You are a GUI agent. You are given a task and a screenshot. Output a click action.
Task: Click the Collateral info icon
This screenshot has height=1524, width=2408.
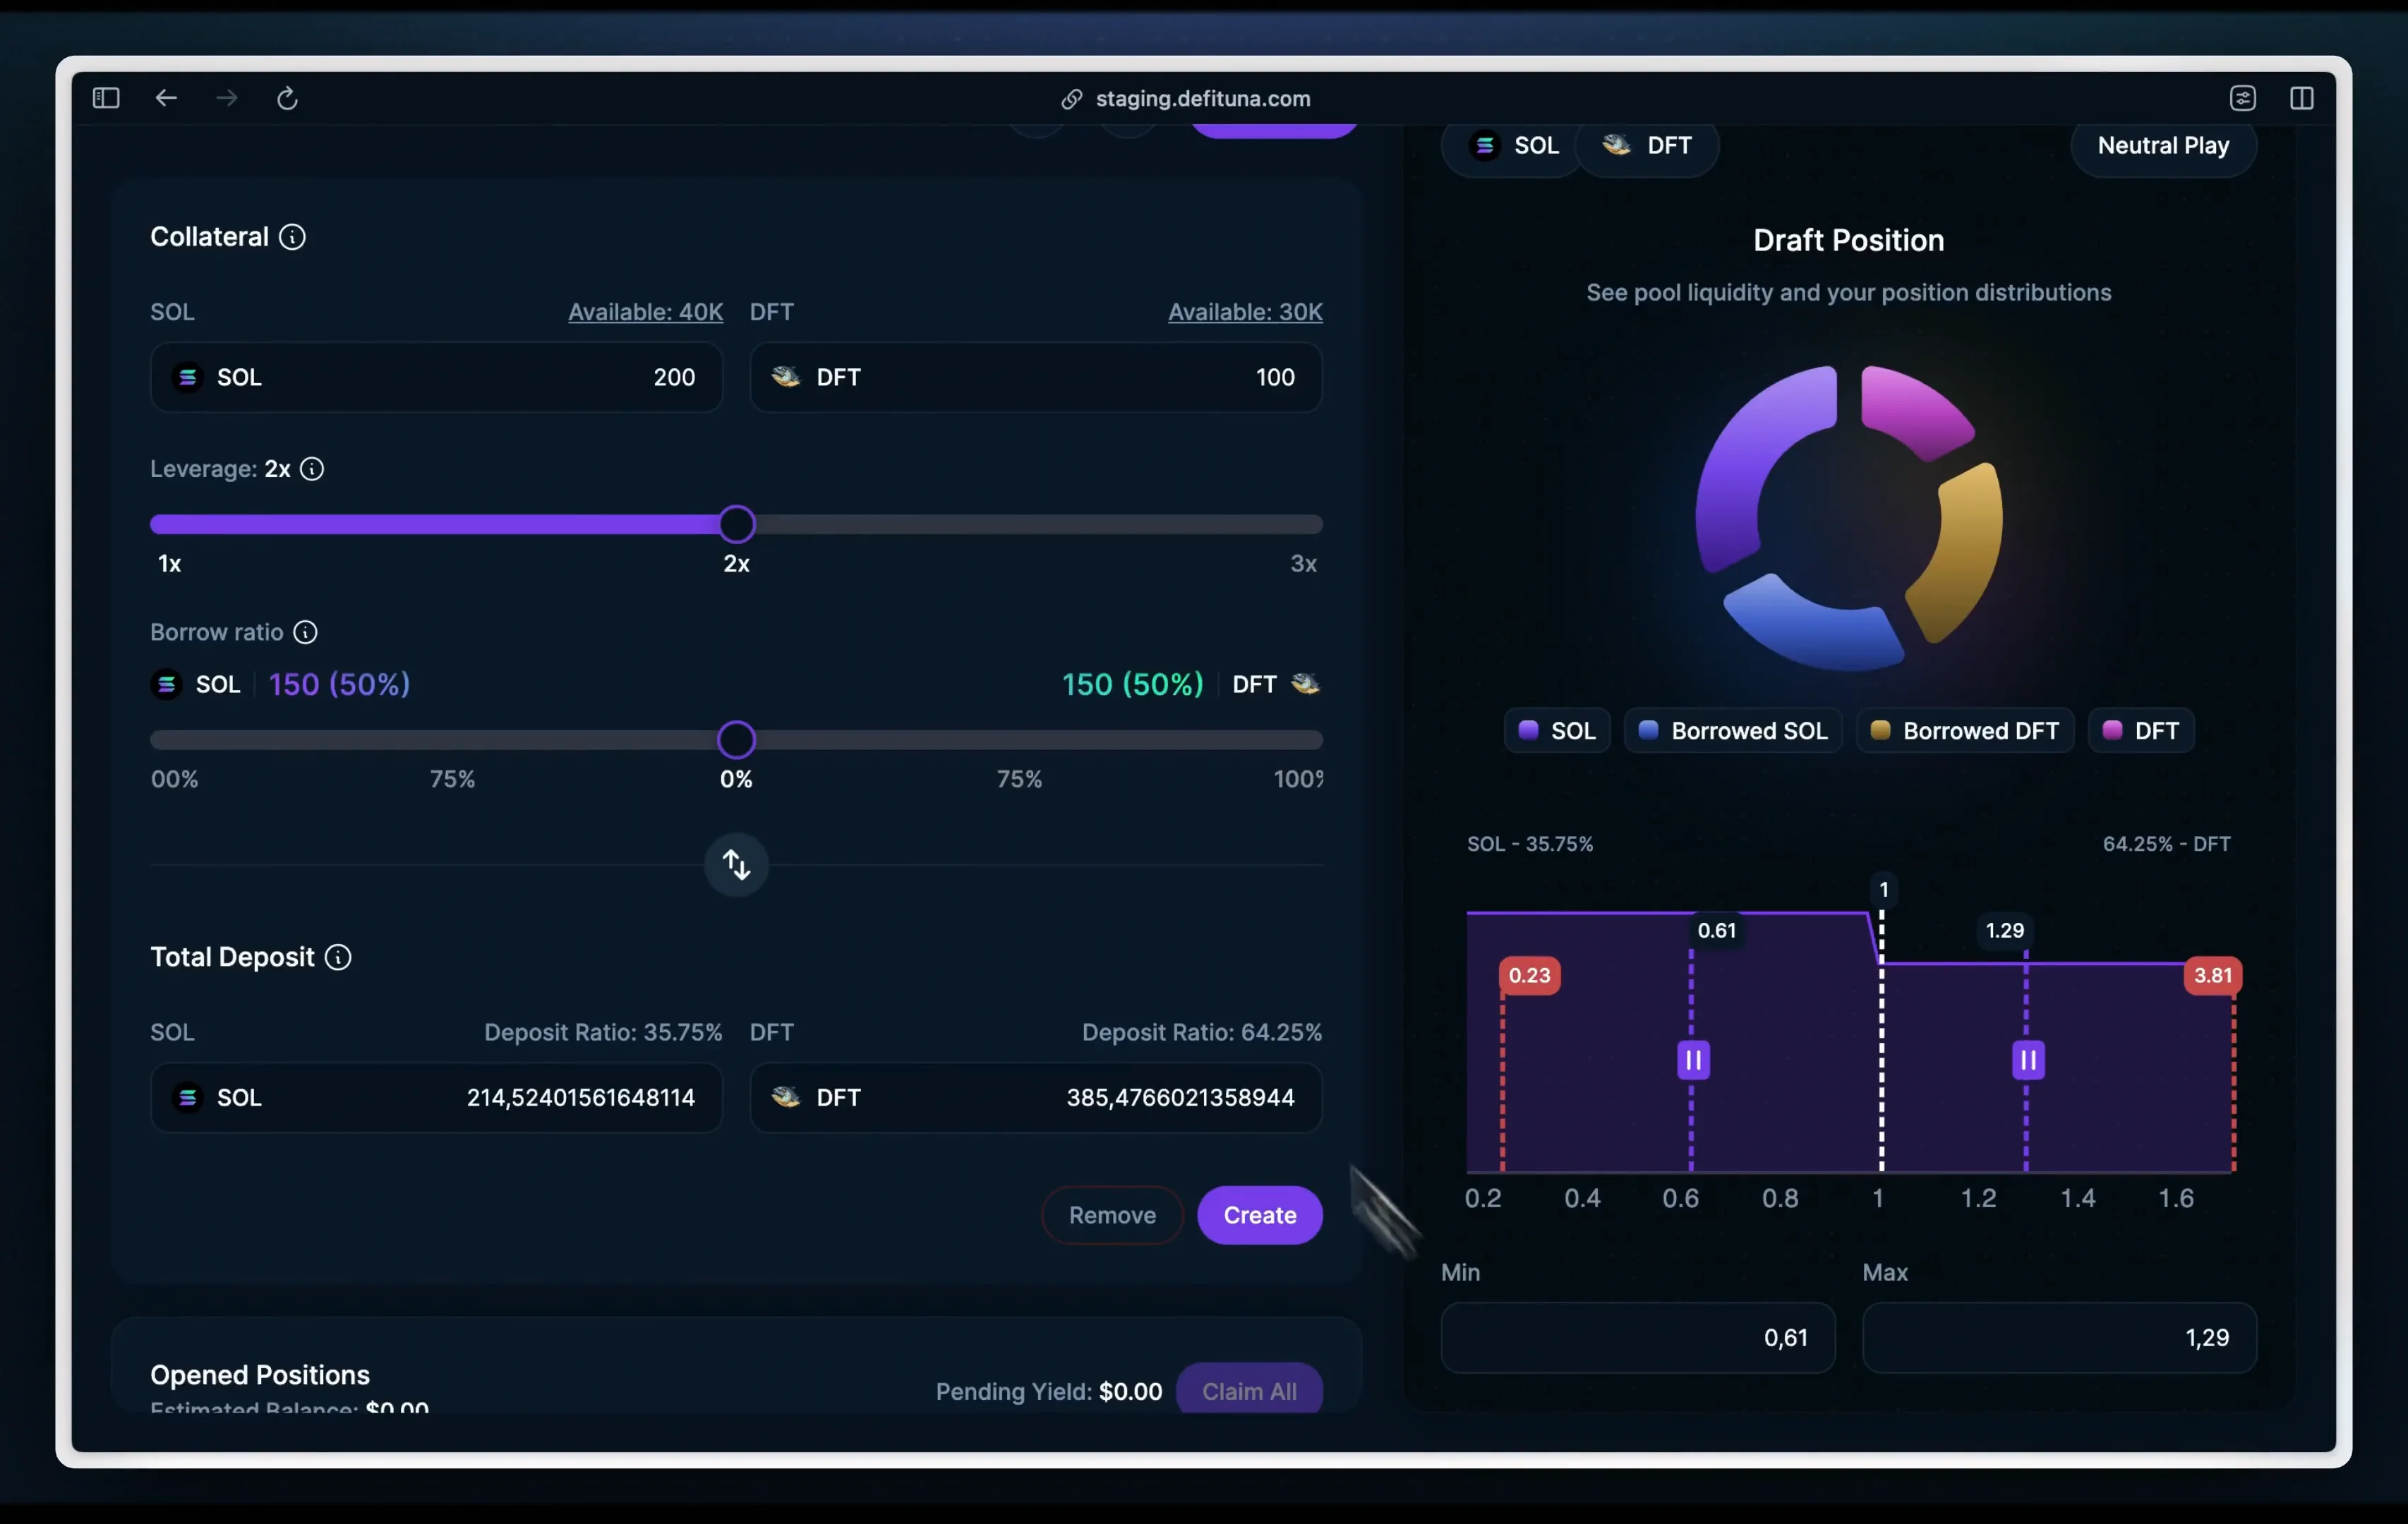click(x=292, y=237)
